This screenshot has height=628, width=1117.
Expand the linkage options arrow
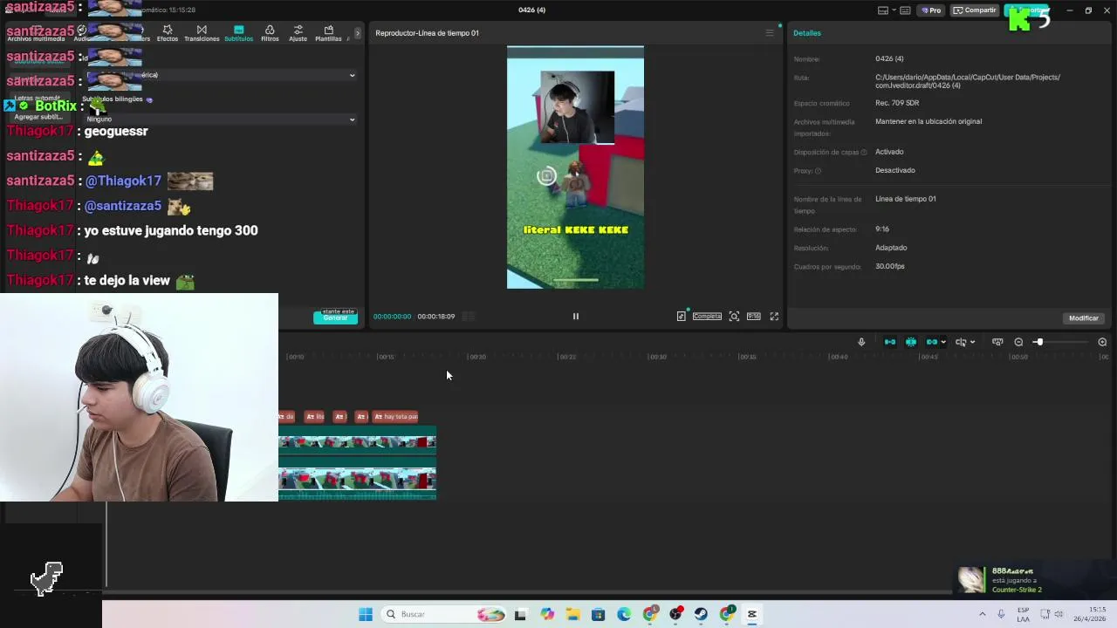pyautogui.click(x=943, y=342)
